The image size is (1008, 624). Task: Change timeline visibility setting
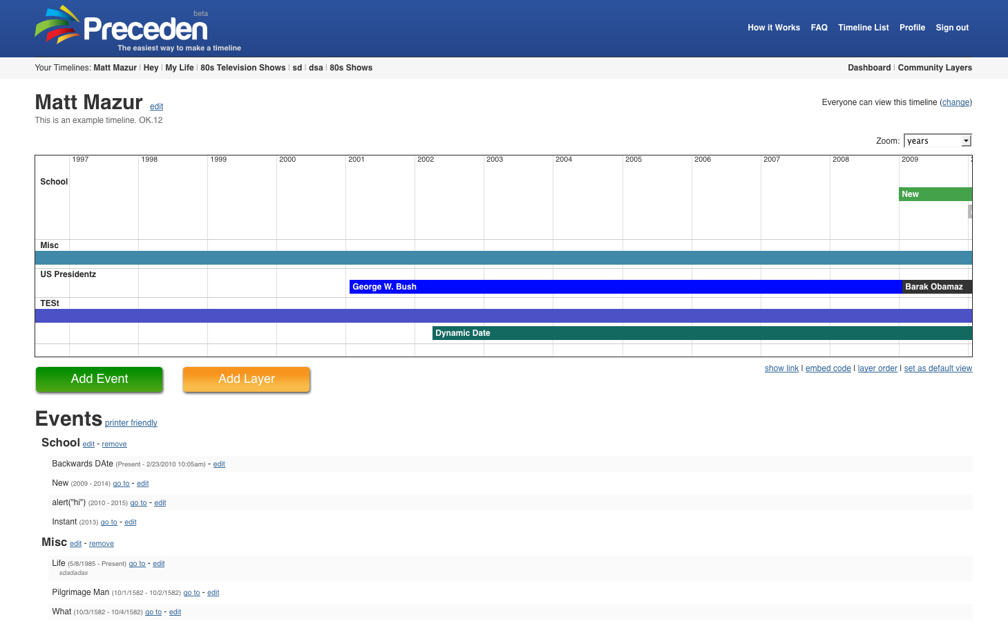pyautogui.click(x=955, y=102)
